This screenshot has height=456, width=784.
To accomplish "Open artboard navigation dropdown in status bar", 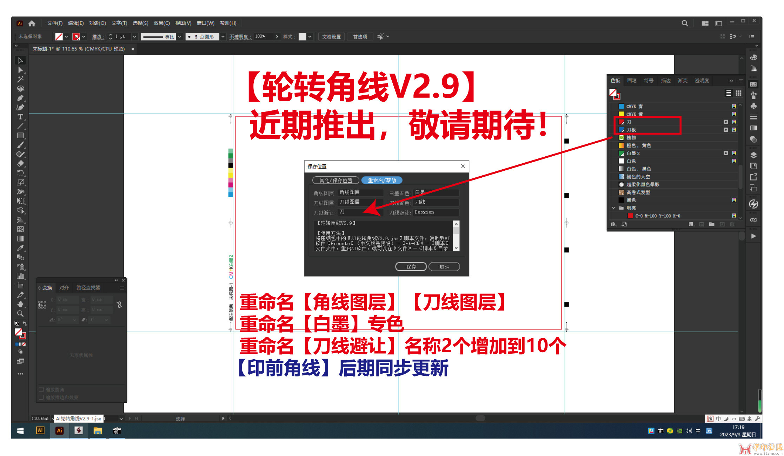I will 121,418.
